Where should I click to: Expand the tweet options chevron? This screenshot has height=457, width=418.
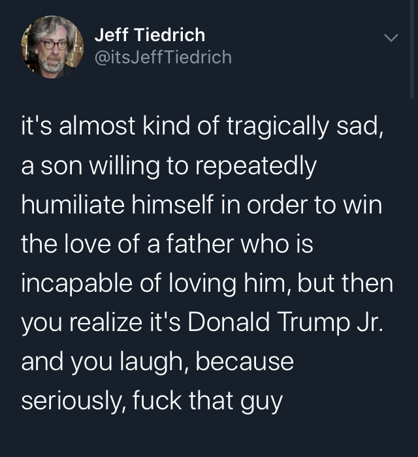coord(391,38)
